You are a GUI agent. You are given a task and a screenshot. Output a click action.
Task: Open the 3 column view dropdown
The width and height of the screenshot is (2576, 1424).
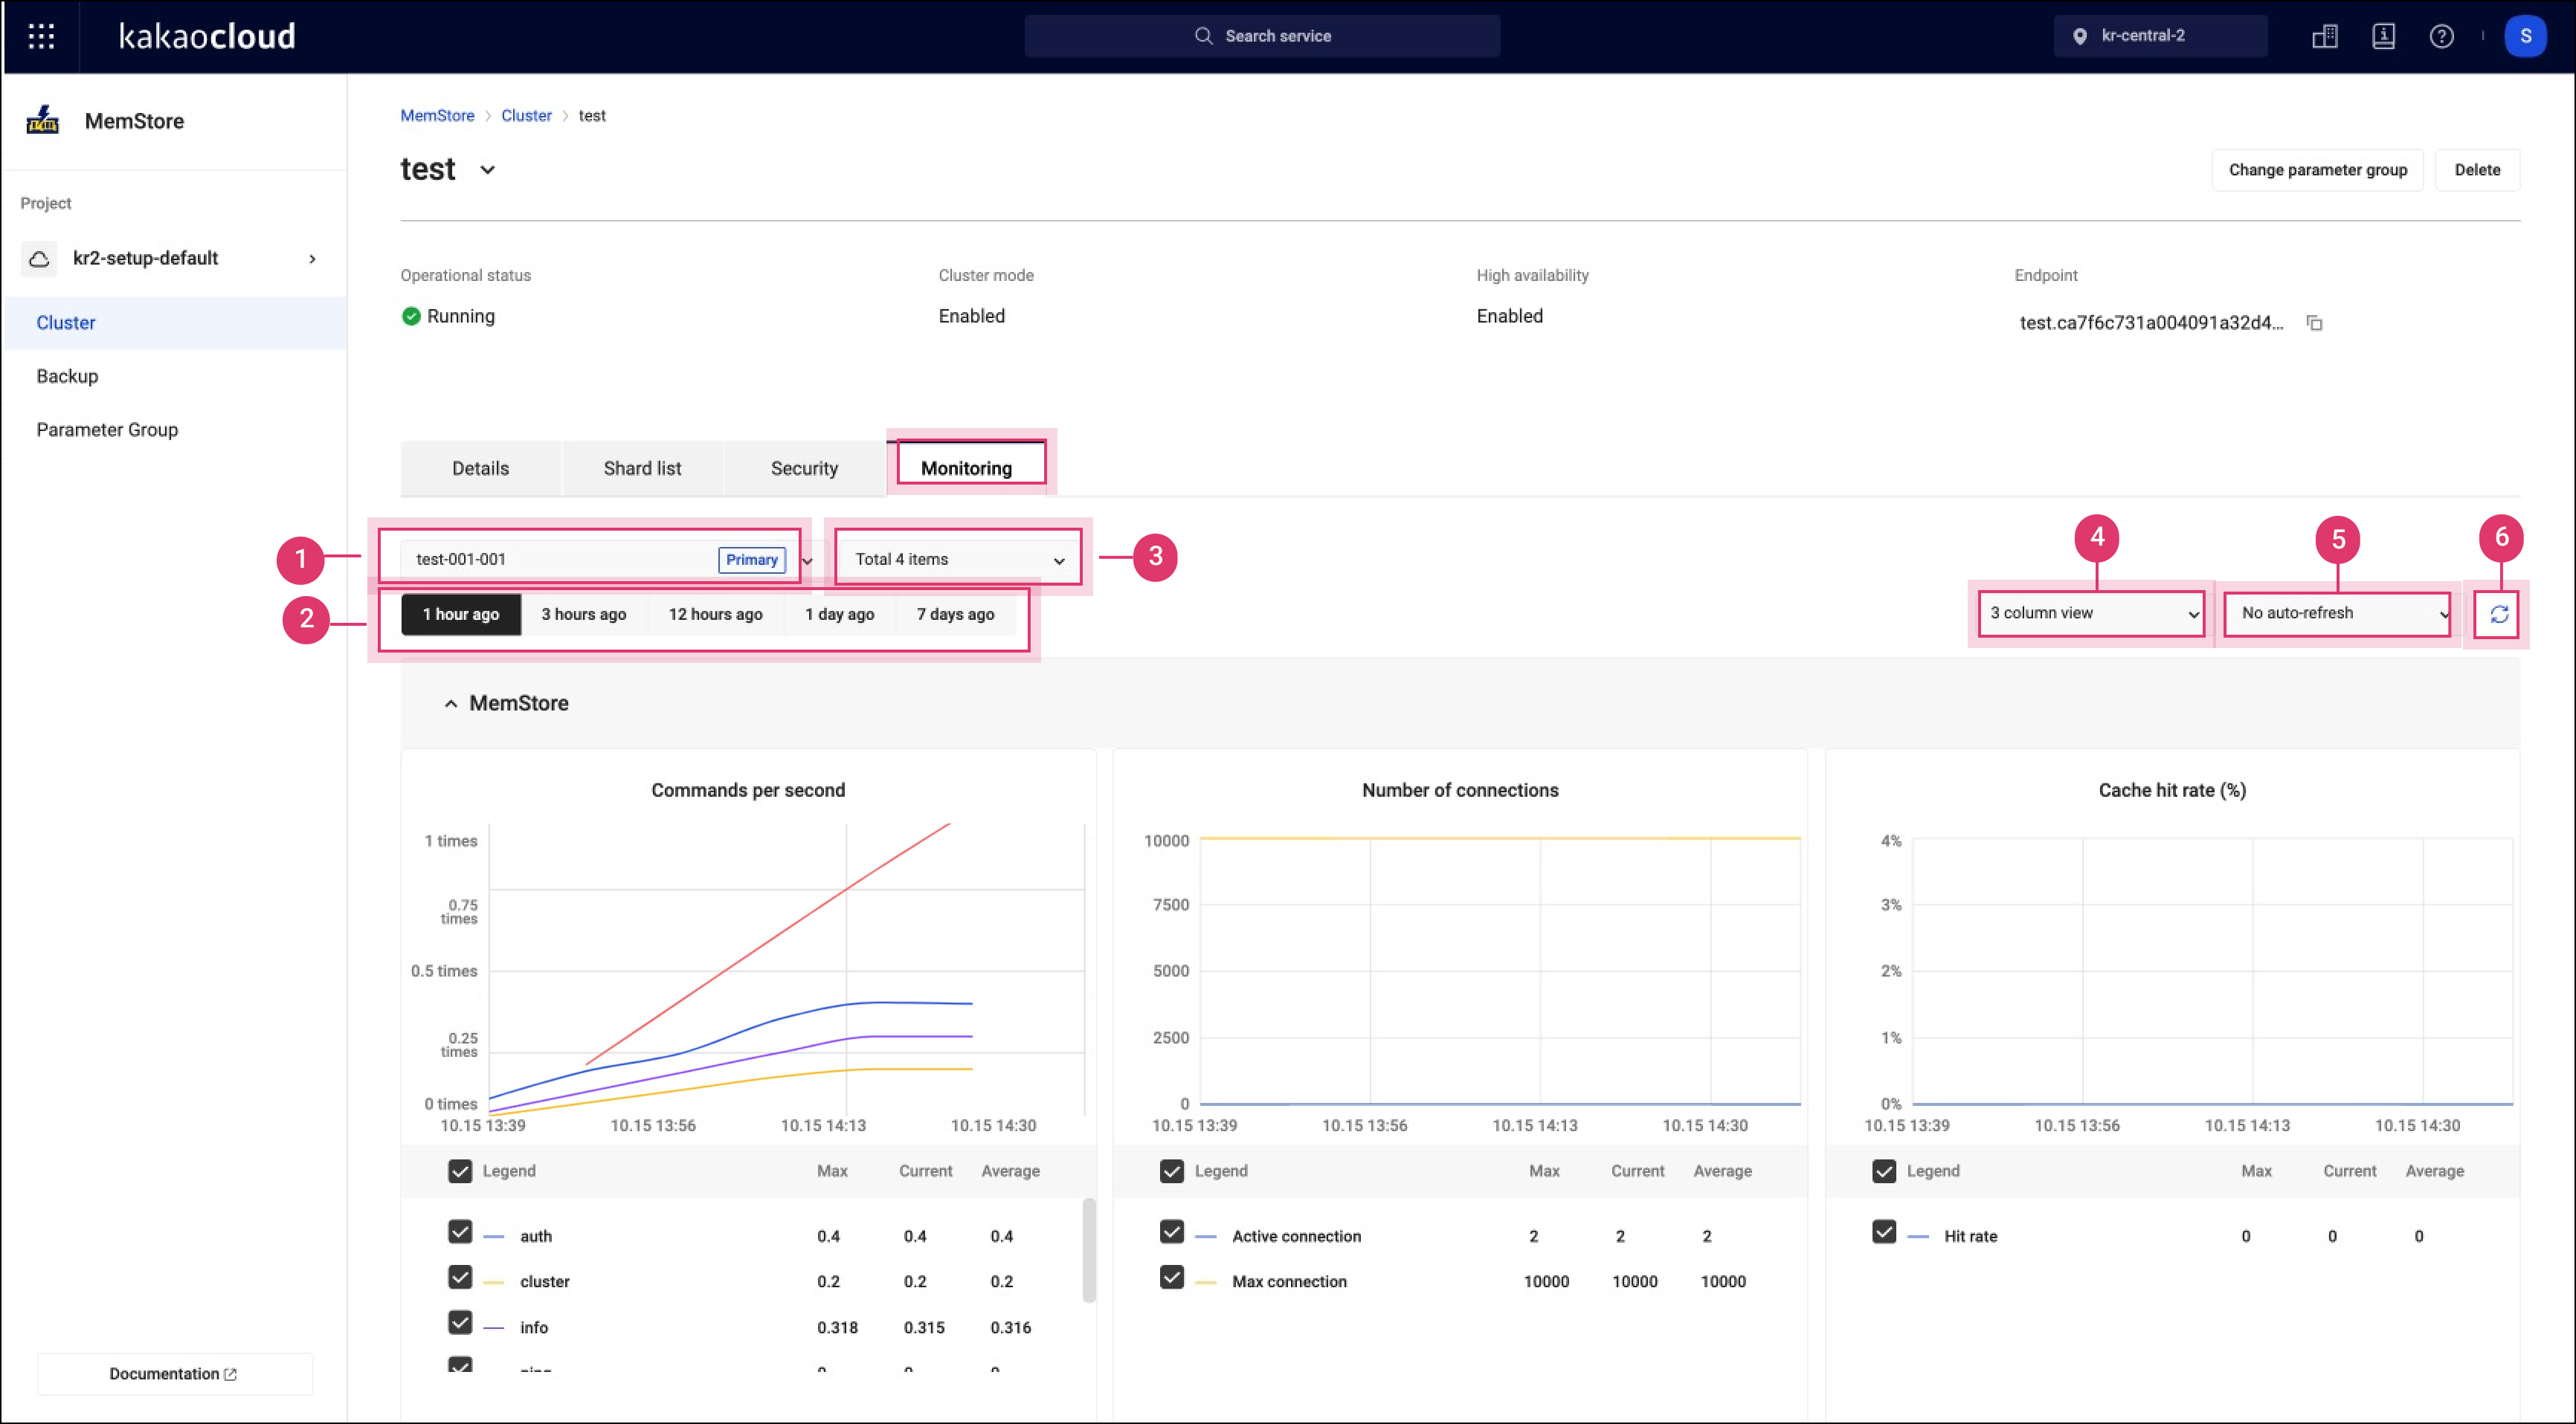(2092, 614)
